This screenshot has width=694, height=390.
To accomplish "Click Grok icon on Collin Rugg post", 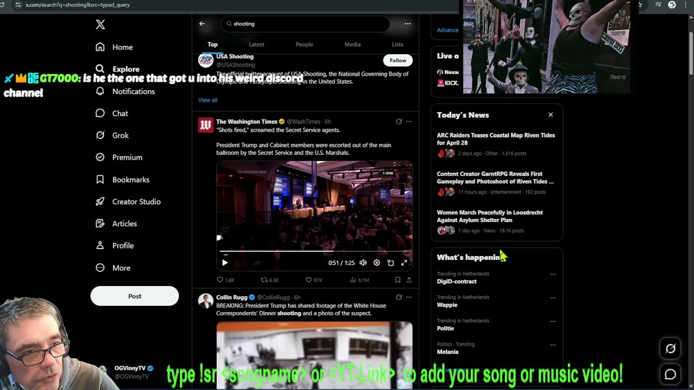I will (399, 297).
